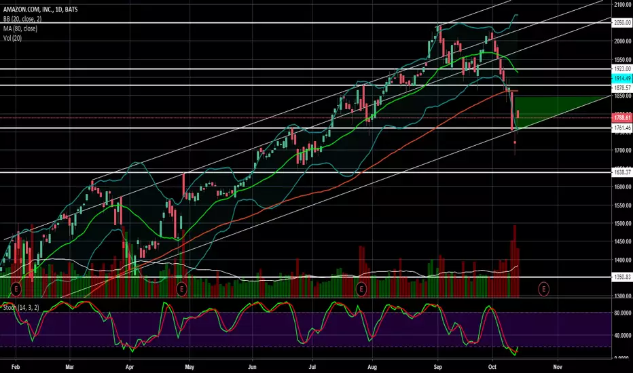The image size is (633, 373).
Task: Click the 1400.00 price axis label
Action: point(623,260)
